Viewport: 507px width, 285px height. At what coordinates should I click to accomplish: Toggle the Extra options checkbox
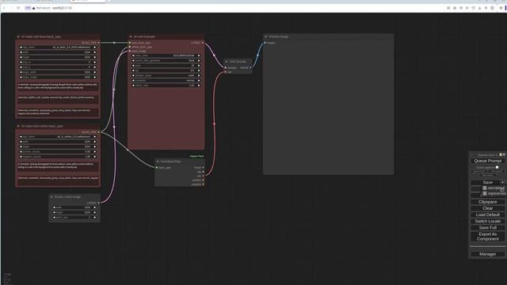click(497, 167)
